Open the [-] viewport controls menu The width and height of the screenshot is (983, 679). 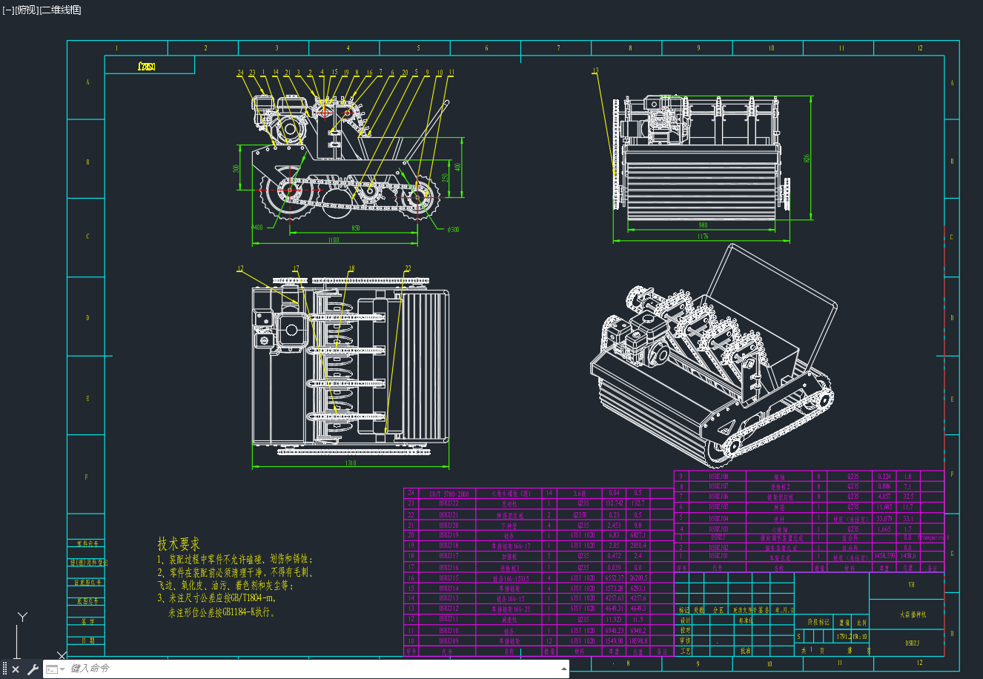[8, 10]
